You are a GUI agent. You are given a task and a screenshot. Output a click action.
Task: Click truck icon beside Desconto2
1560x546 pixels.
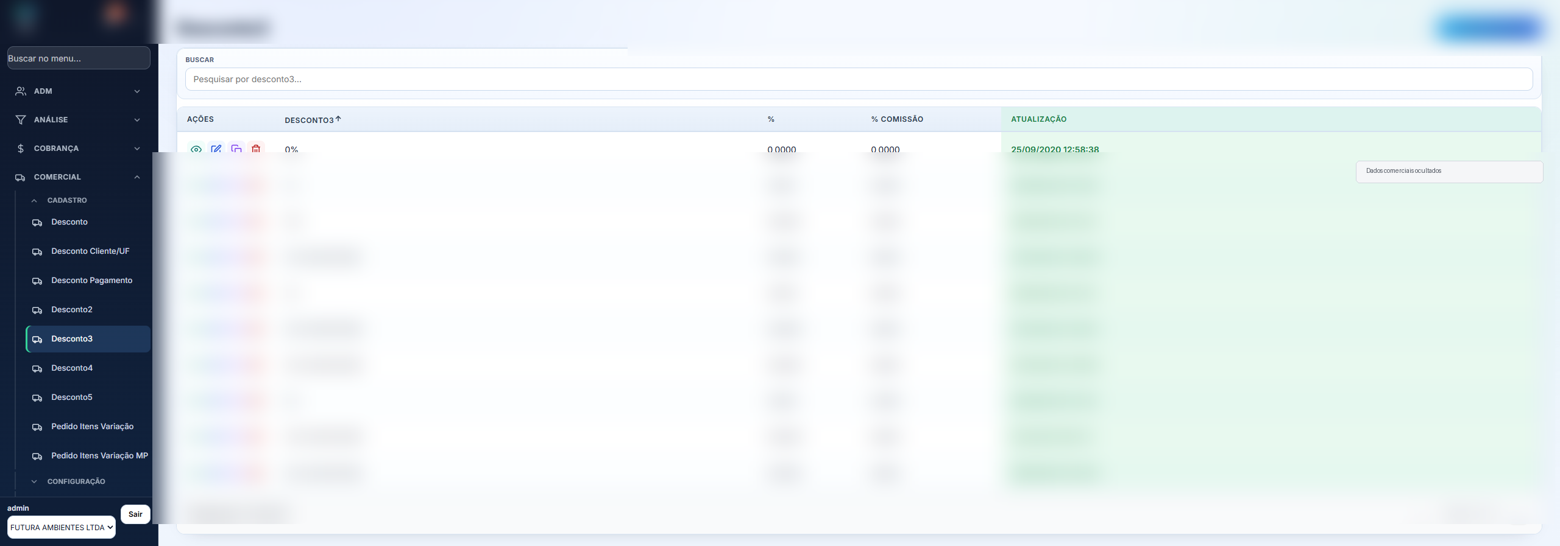coord(37,310)
